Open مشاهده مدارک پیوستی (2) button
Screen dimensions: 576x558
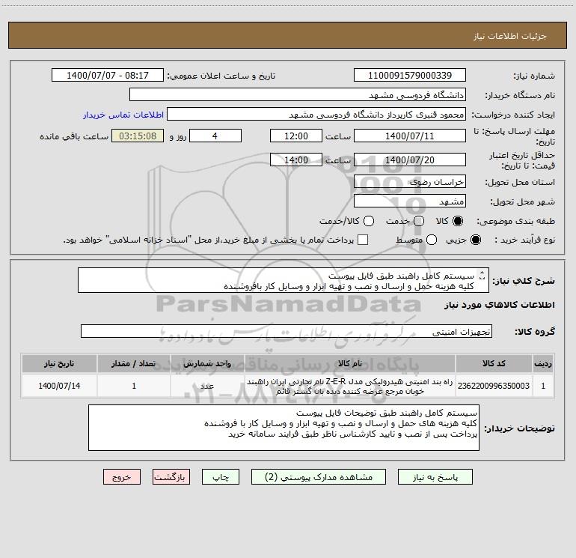(x=319, y=477)
